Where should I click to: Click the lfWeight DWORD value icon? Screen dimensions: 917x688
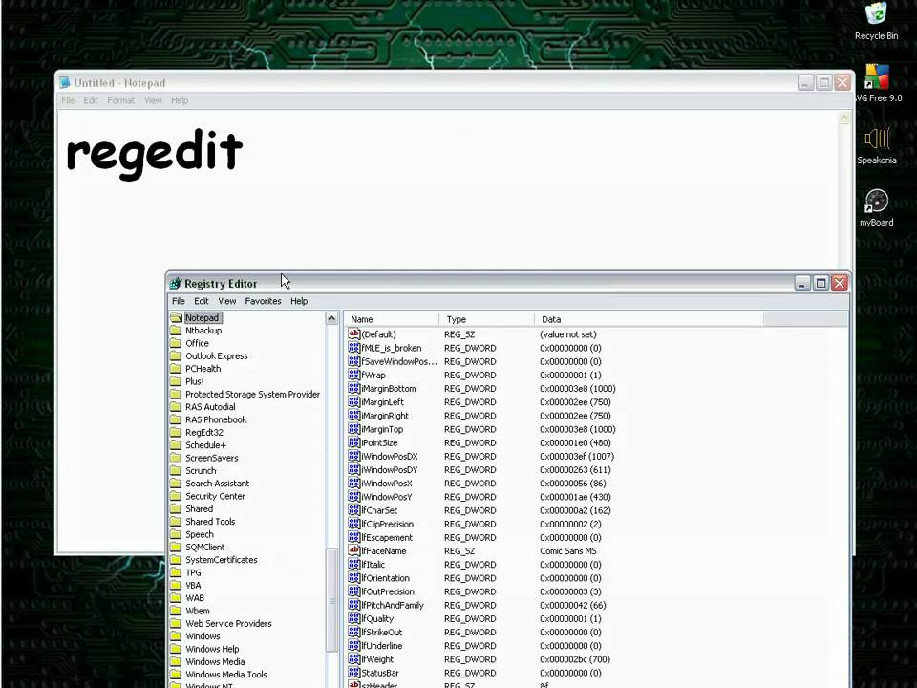[x=353, y=659]
